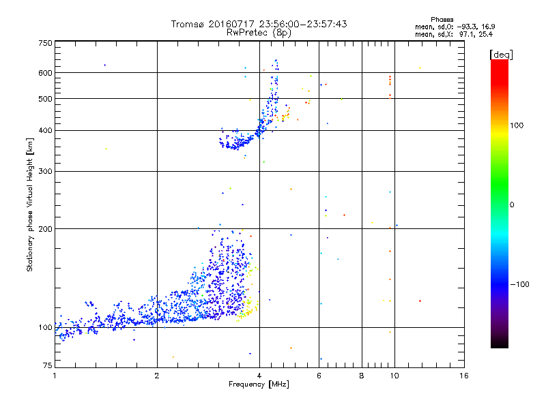Click the '[deg]' colorbar unit label
This screenshot has width=546, height=409.
(501, 55)
